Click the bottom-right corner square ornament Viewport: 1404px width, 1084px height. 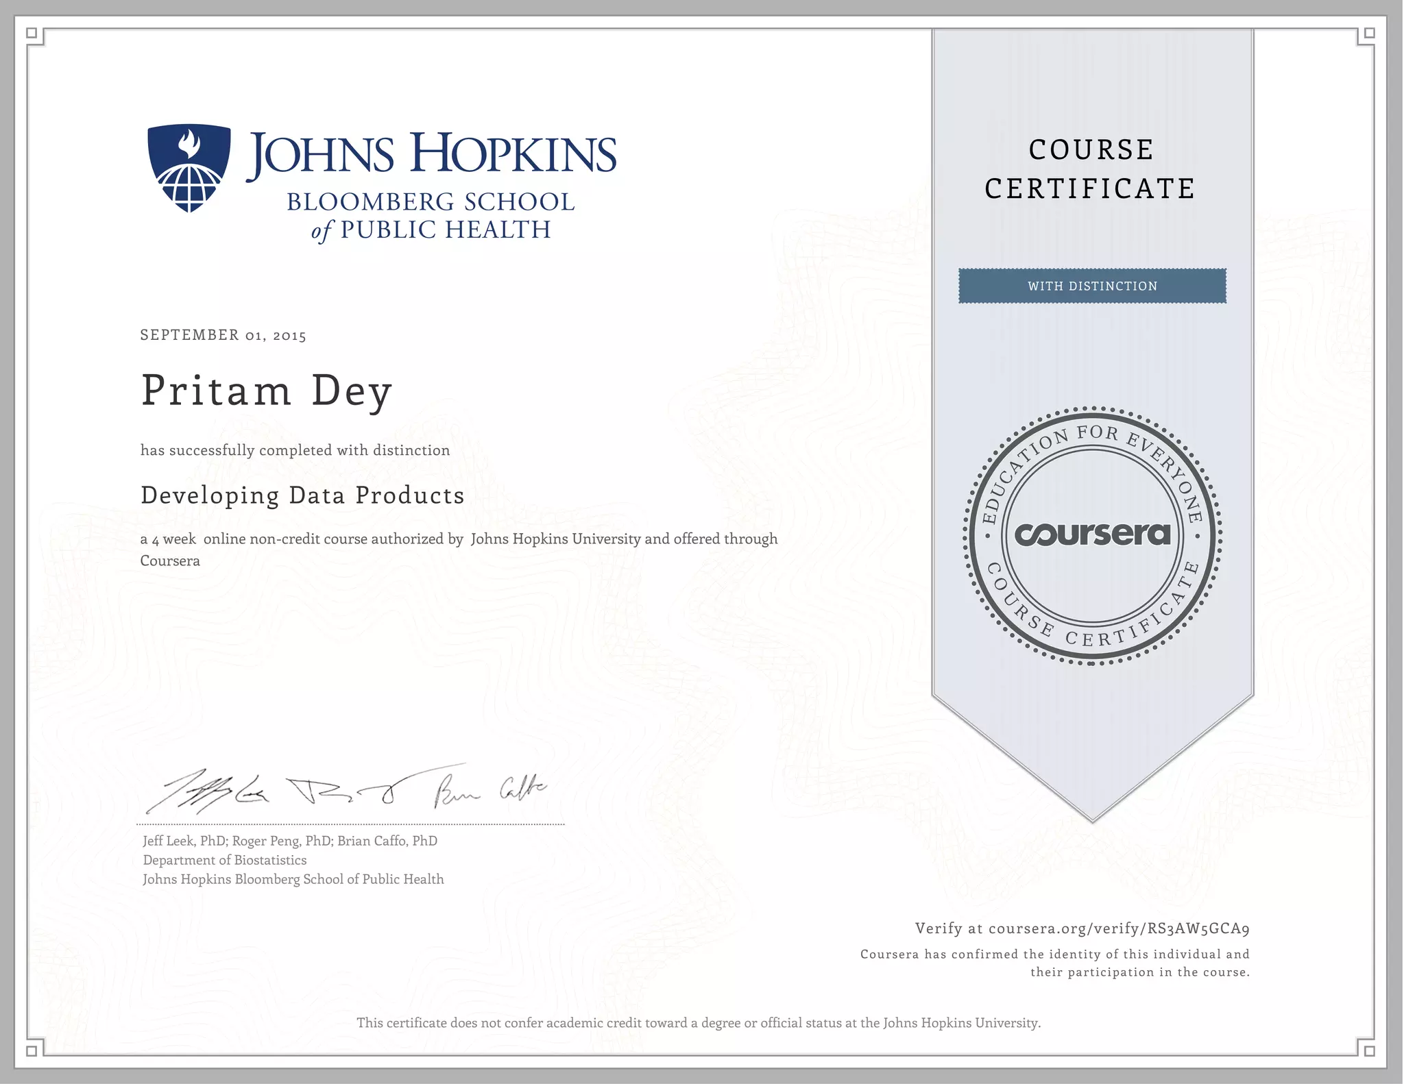click(1369, 1050)
